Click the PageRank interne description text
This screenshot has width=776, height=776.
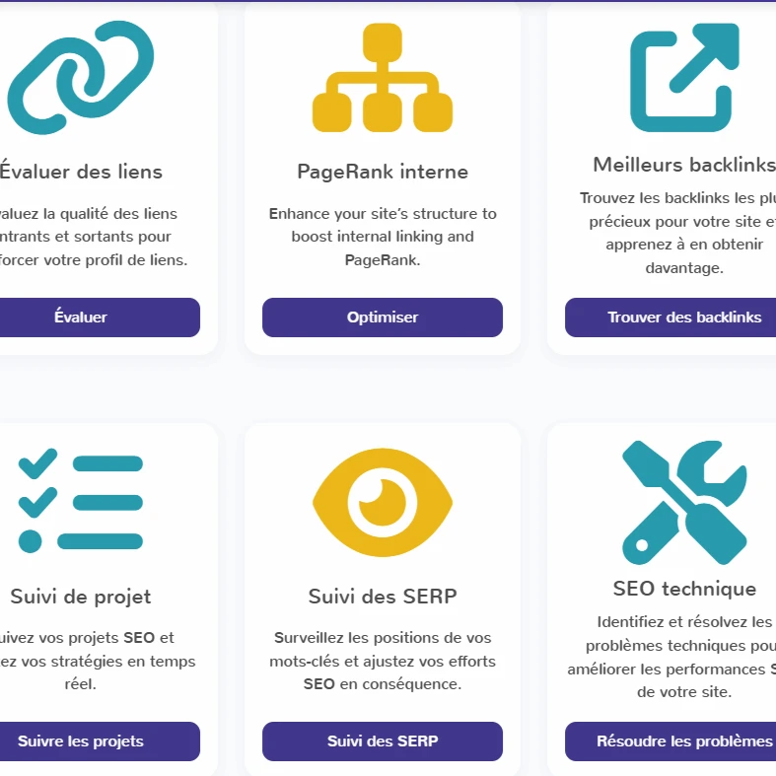pyautogui.click(x=383, y=237)
